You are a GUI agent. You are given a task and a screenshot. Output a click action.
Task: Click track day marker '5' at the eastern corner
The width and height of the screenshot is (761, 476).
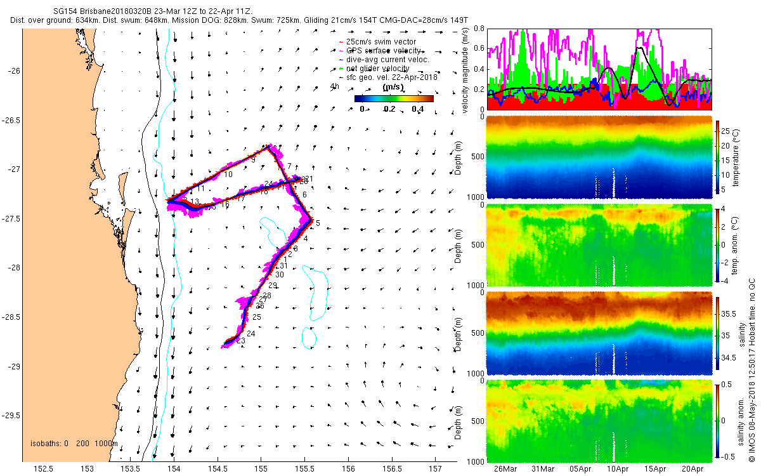tap(318, 223)
